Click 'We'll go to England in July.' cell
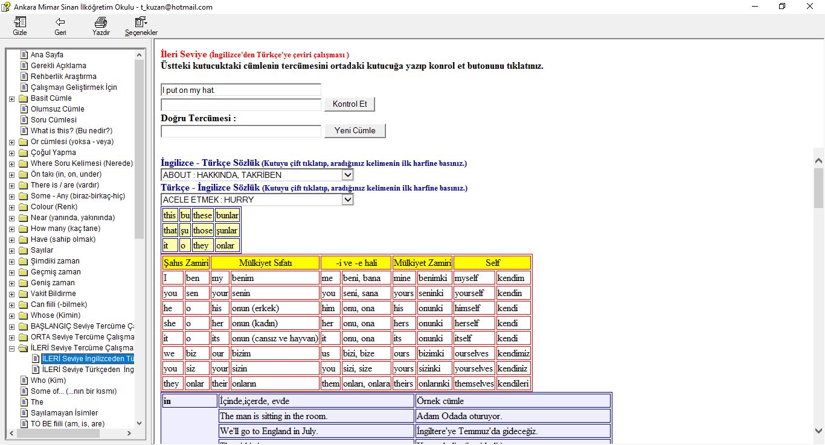 (x=316, y=431)
